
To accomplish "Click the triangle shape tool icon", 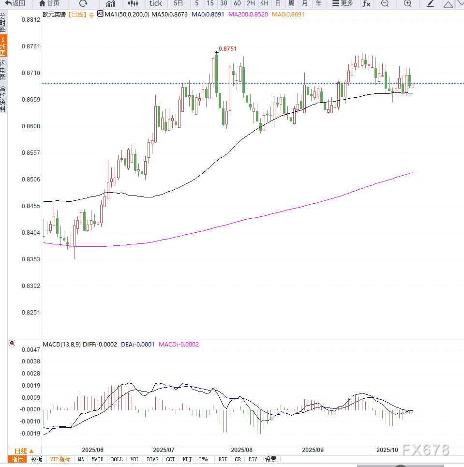I will click(x=448, y=4).
